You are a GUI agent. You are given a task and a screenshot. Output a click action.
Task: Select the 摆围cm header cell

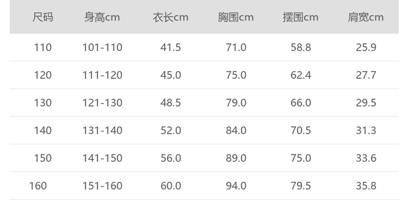(301, 17)
